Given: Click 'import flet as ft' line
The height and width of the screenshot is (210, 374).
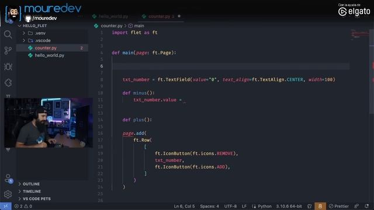Looking at the screenshot, I should tap(134, 33).
